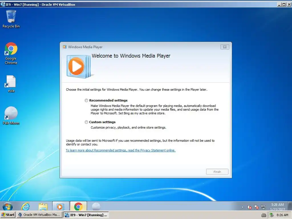The image size is (292, 219).
Task: Select the Custom settings radio button
Action: point(86,122)
